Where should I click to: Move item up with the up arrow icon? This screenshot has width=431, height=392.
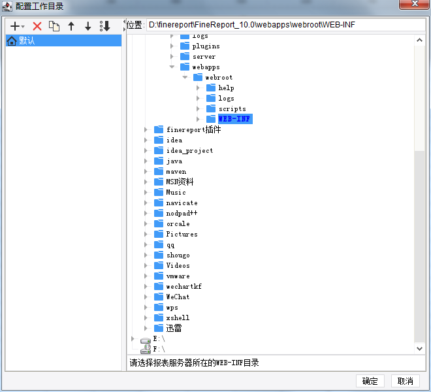[71, 26]
